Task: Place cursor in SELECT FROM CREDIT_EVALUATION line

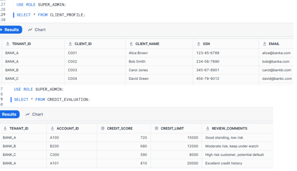Action: click(x=52, y=100)
